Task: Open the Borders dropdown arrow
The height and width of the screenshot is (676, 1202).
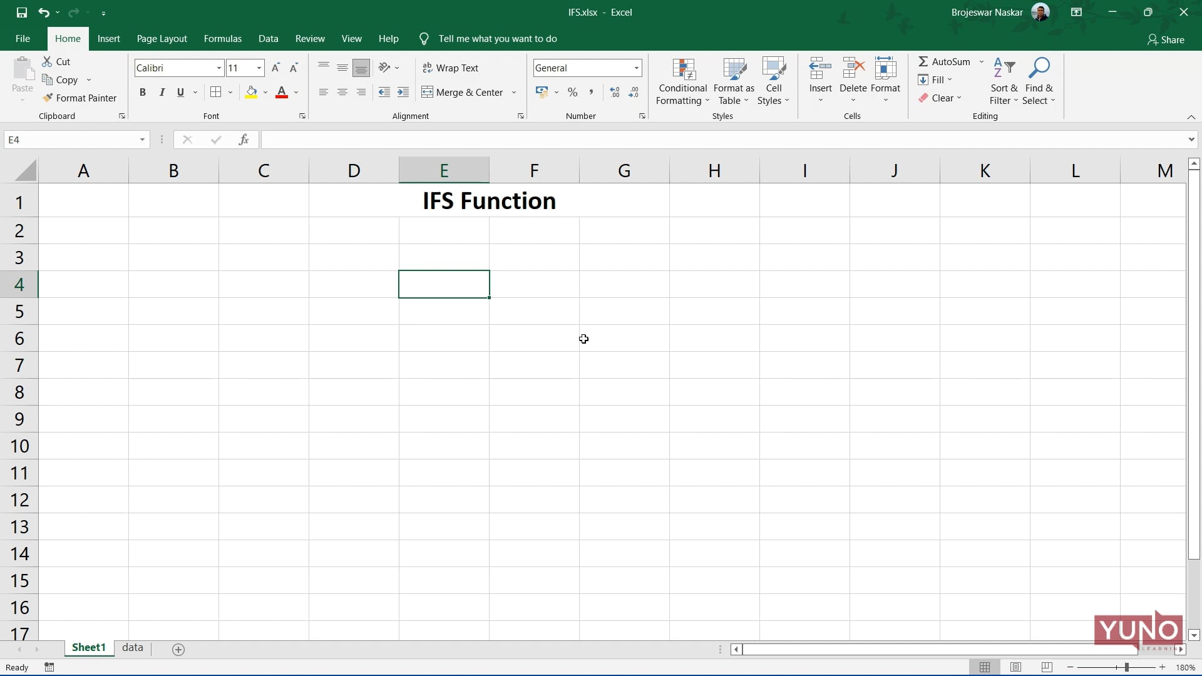Action: click(230, 92)
